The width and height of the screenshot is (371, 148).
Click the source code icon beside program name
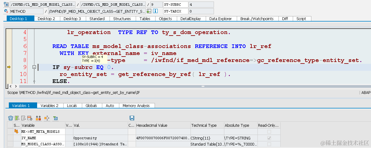(x=6, y=5)
